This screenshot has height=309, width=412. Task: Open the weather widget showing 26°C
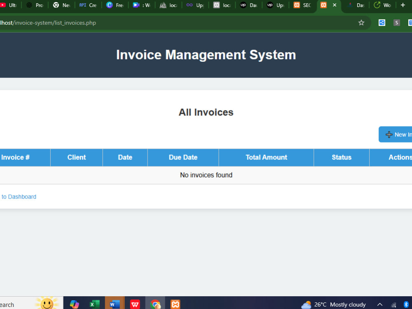pos(333,305)
